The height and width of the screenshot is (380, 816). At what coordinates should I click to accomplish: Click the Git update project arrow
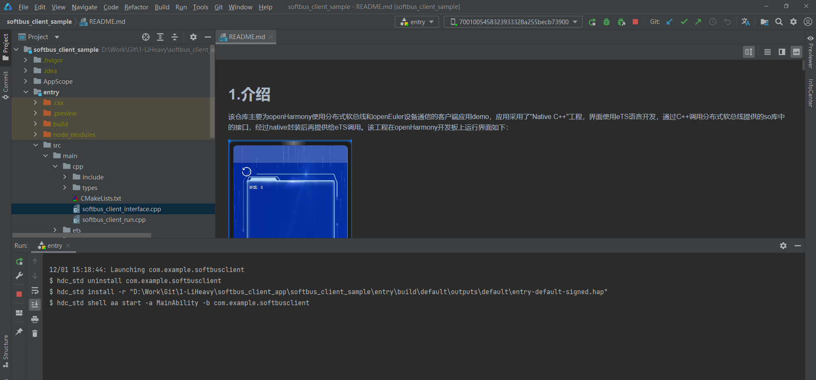tap(669, 22)
